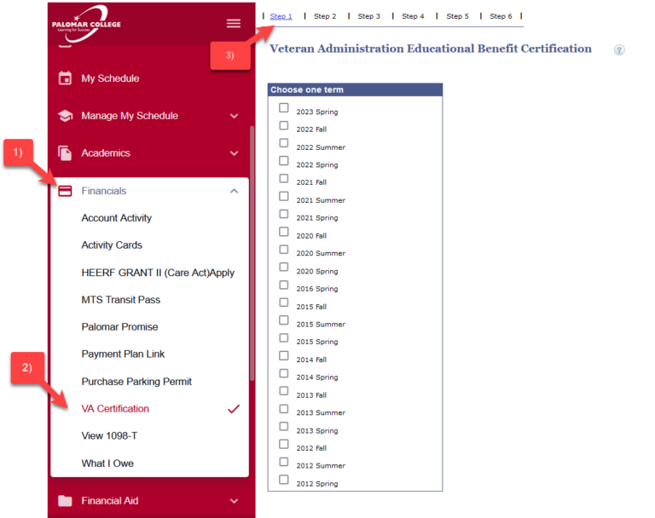Open the hamburger menu icon
Image resolution: width=655 pixels, height=518 pixels.
tap(233, 24)
